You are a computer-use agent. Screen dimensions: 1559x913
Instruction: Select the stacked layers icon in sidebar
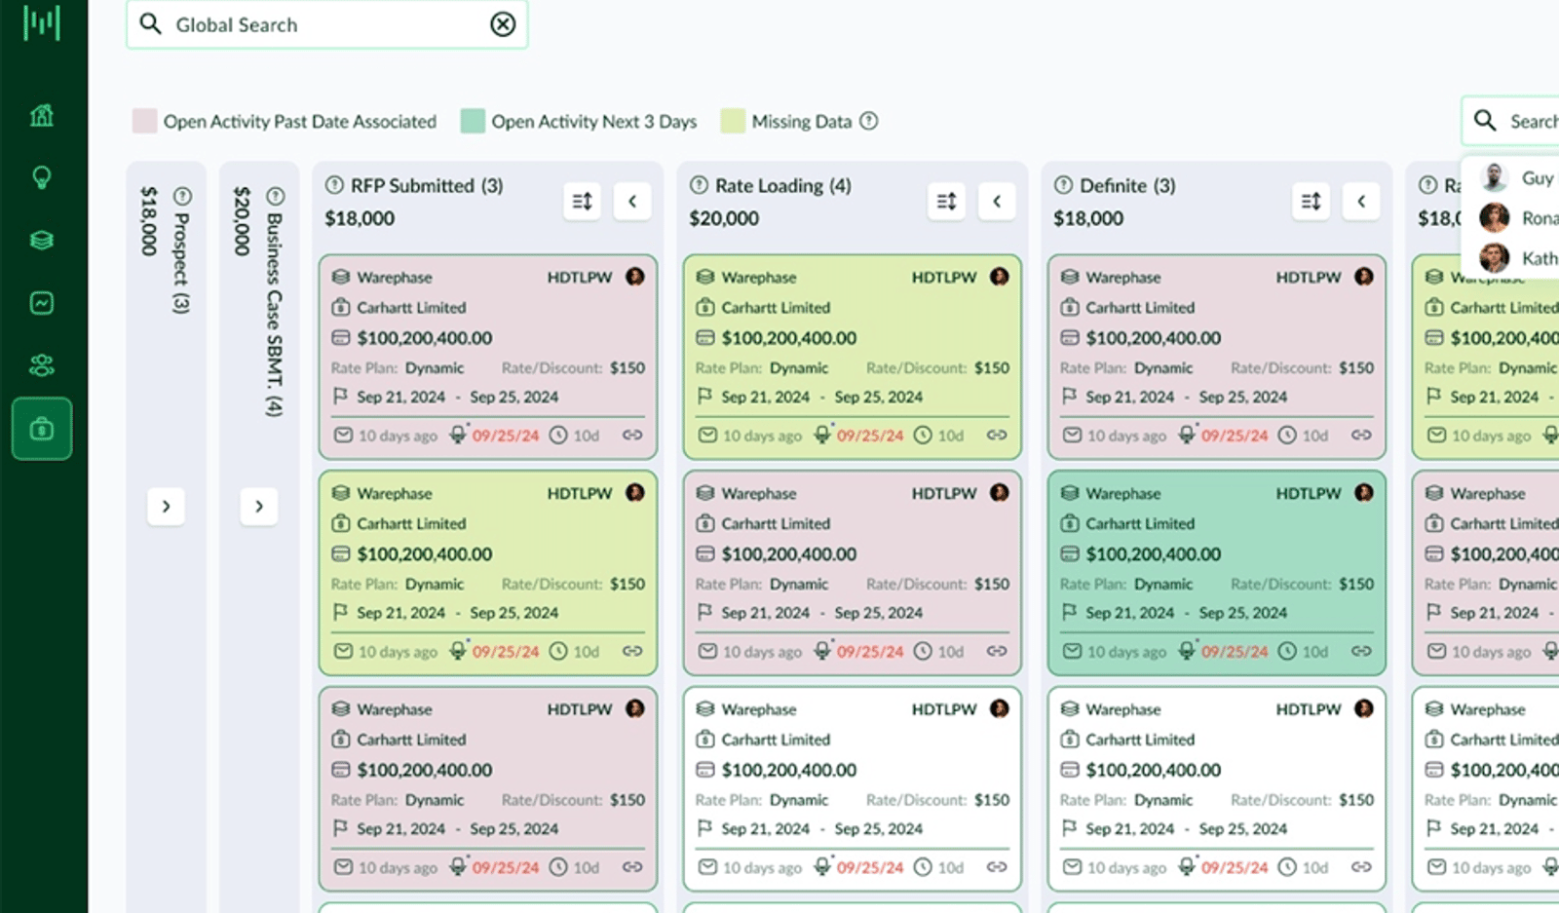(42, 240)
